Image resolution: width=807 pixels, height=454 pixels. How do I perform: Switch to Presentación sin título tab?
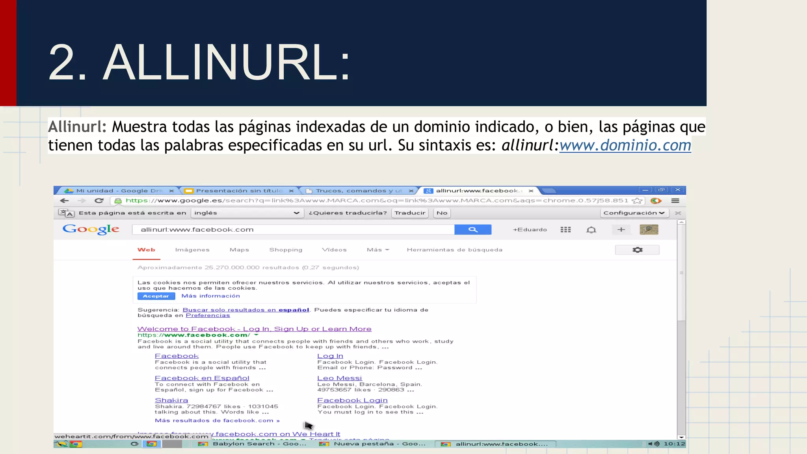[x=240, y=191]
